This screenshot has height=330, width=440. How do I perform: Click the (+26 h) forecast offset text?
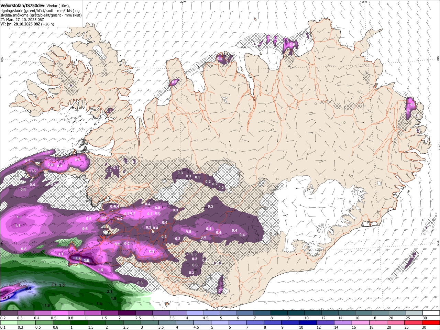[47, 24]
